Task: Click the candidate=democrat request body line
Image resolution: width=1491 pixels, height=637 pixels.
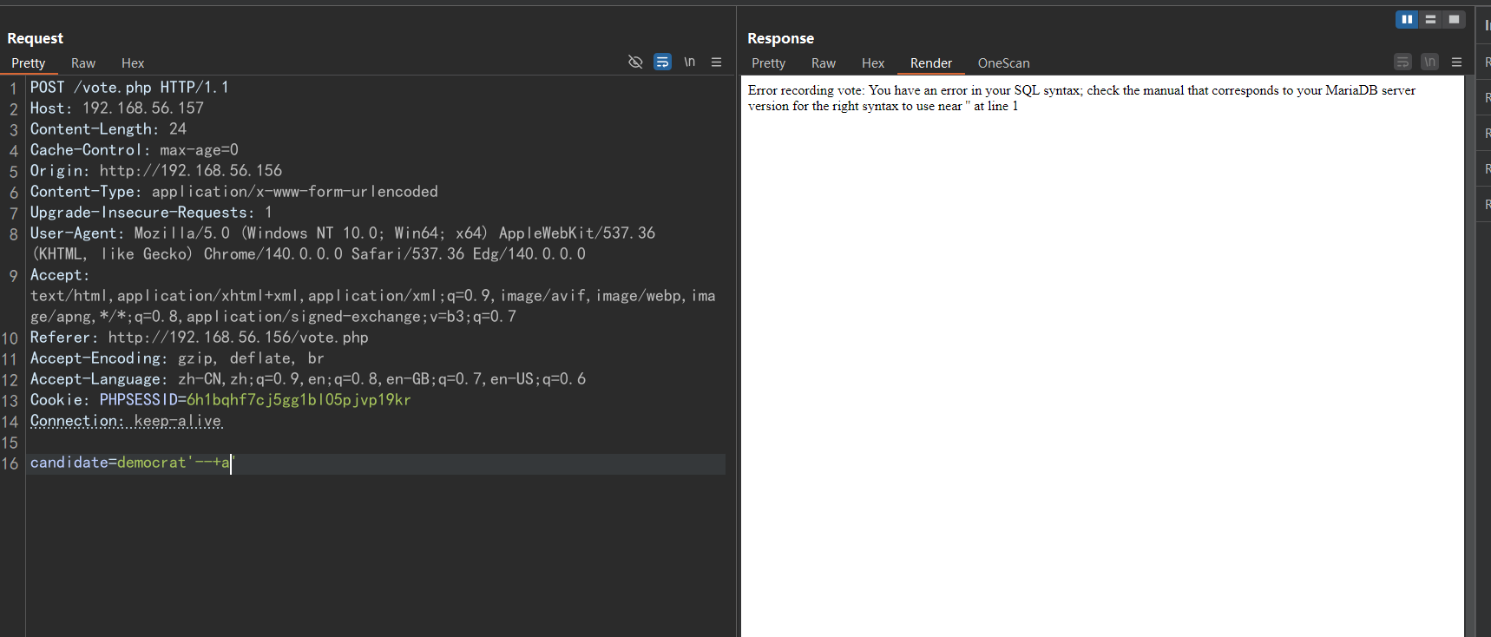Action: pyautogui.click(x=130, y=463)
